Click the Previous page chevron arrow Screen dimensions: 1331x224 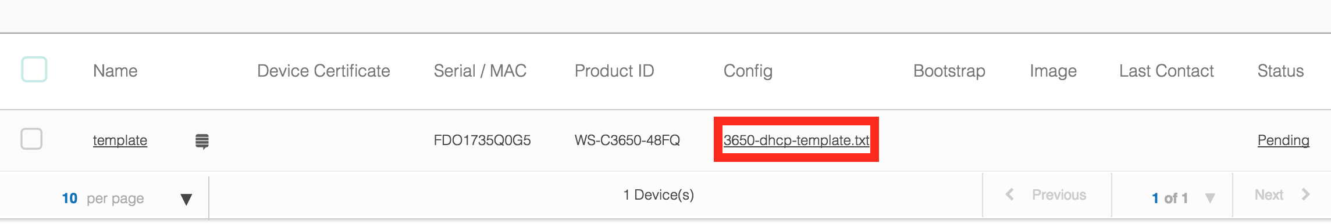pyautogui.click(x=1010, y=194)
